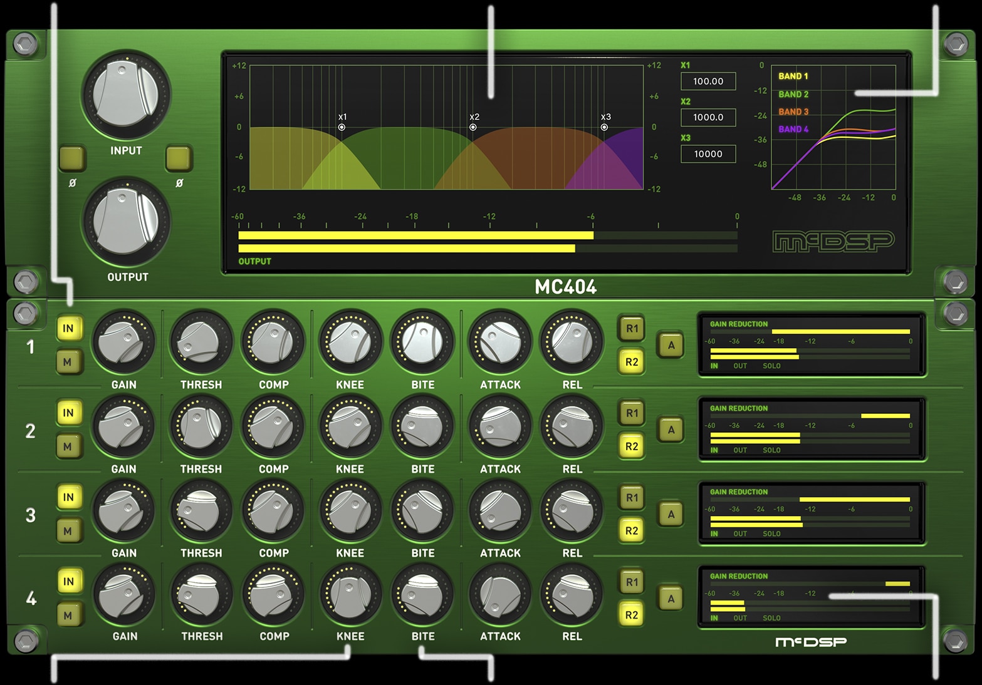Click Band 3 ATTACK knob
982x685 pixels.
[499, 512]
